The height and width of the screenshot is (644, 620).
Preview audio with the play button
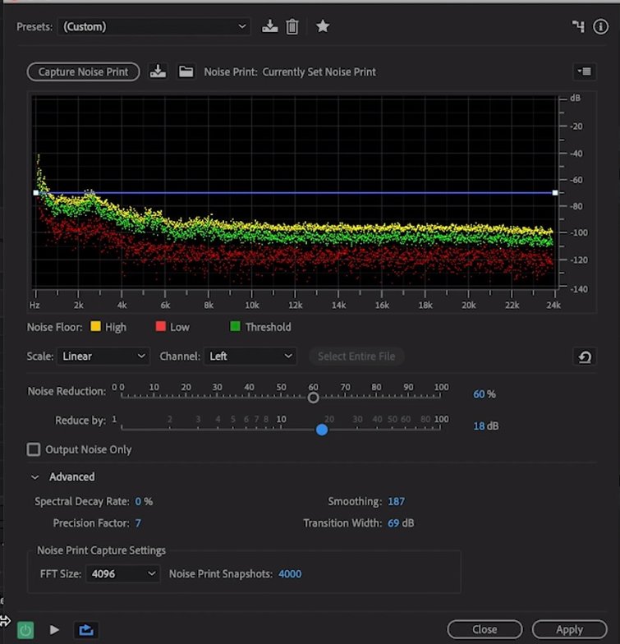[54, 630]
